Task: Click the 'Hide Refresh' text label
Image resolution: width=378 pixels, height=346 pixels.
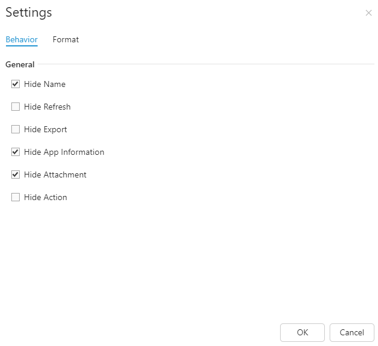Action: (x=47, y=107)
